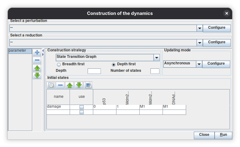This screenshot has height=147, width=240.
Task: Collapse the parameter side panel with the left arrow
Action: click(x=43, y=51)
